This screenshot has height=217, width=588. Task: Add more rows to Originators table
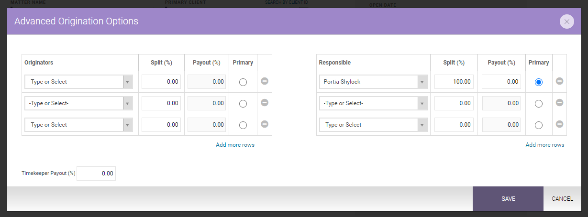point(235,145)
